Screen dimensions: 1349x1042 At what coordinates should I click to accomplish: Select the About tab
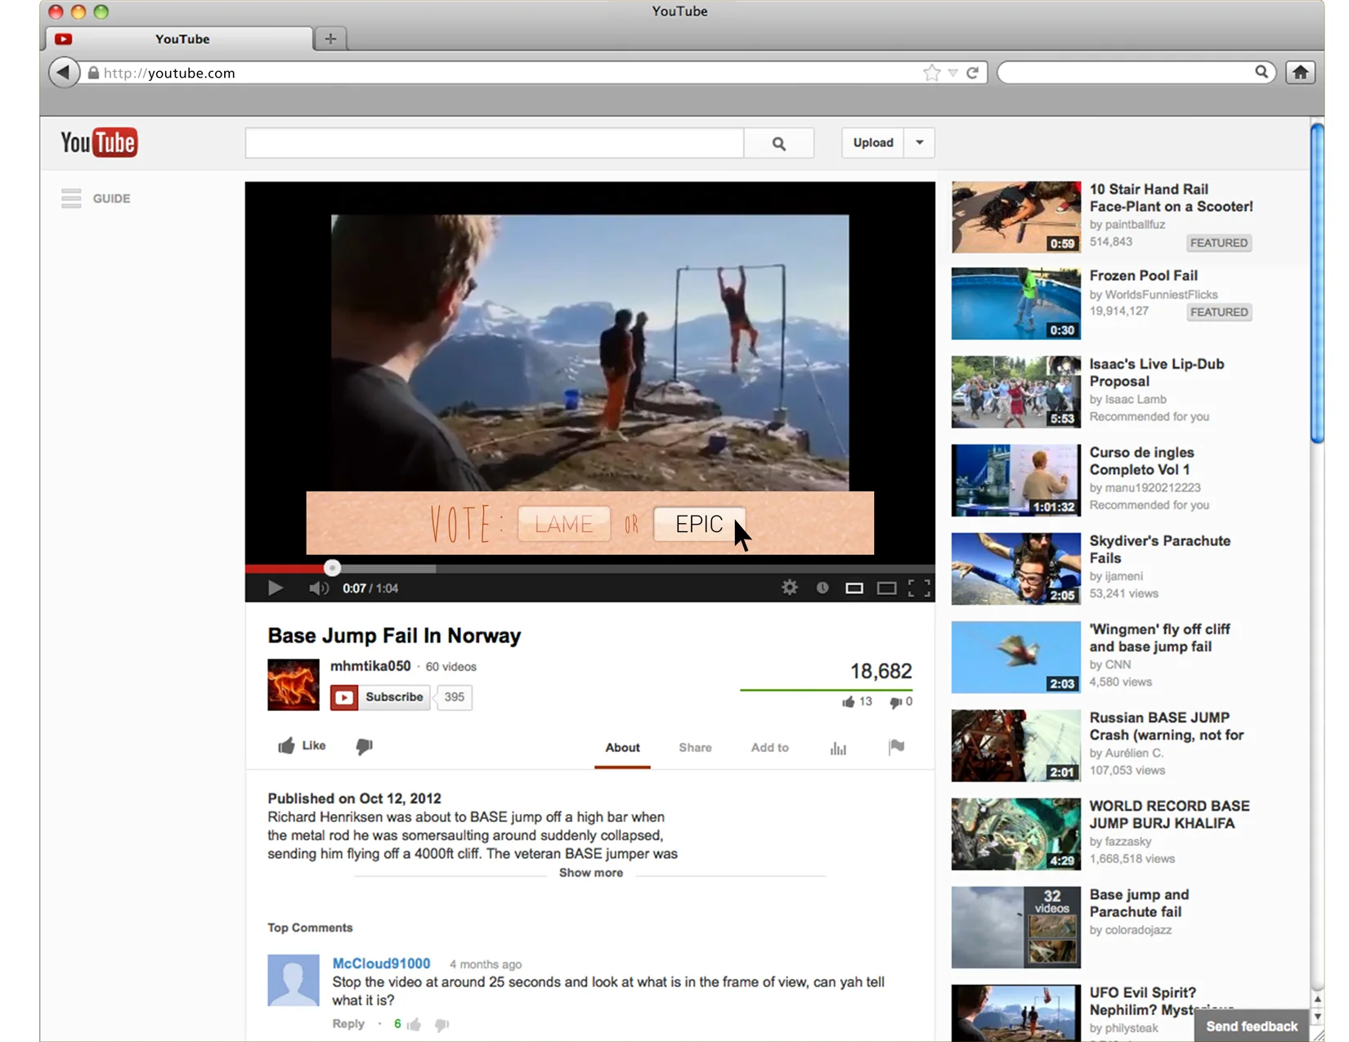click(x=622, y=747)
